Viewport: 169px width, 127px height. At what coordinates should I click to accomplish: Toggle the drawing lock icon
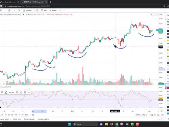pos(21,92)
